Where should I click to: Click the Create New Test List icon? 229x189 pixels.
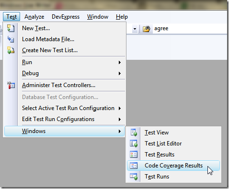click(11, 50)
